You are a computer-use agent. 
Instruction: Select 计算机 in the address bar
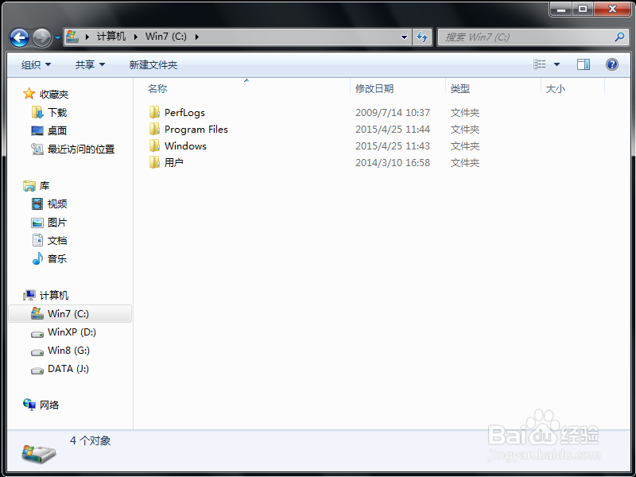pos(111,37)
